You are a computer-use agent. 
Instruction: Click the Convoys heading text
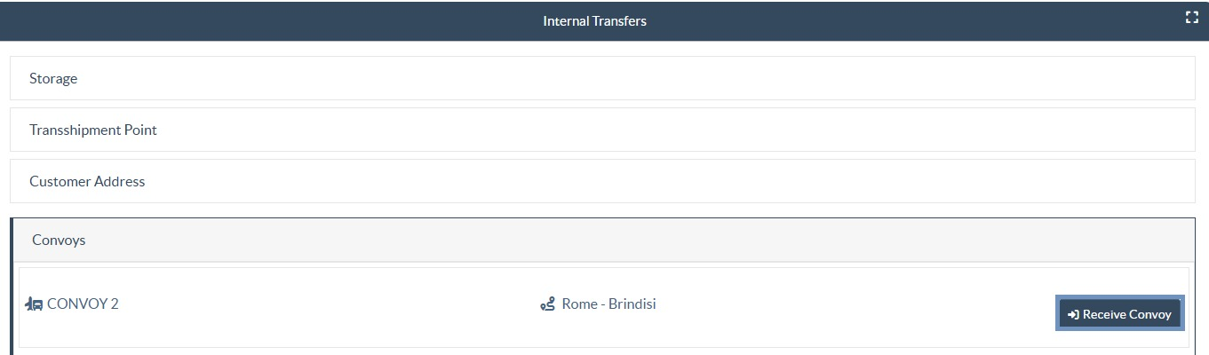click(59, 241)
